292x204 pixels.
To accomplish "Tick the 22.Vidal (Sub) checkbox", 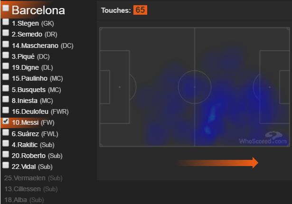I will (6, 166).
